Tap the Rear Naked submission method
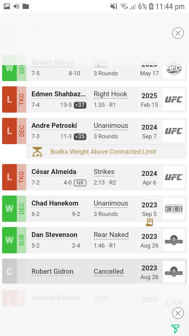189x336 pixels. pyautogui.click(x=111, y=235)
